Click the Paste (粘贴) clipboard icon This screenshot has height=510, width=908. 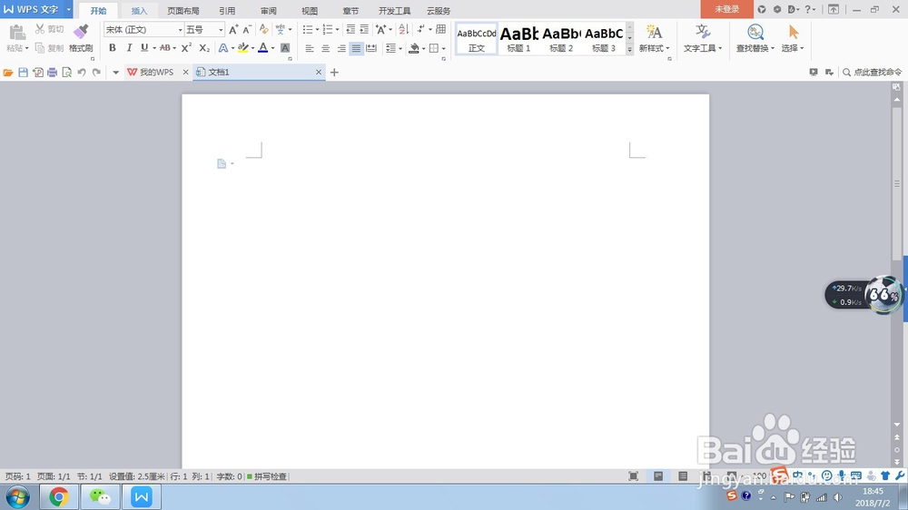pyautogui.click(x=17, y=33)
